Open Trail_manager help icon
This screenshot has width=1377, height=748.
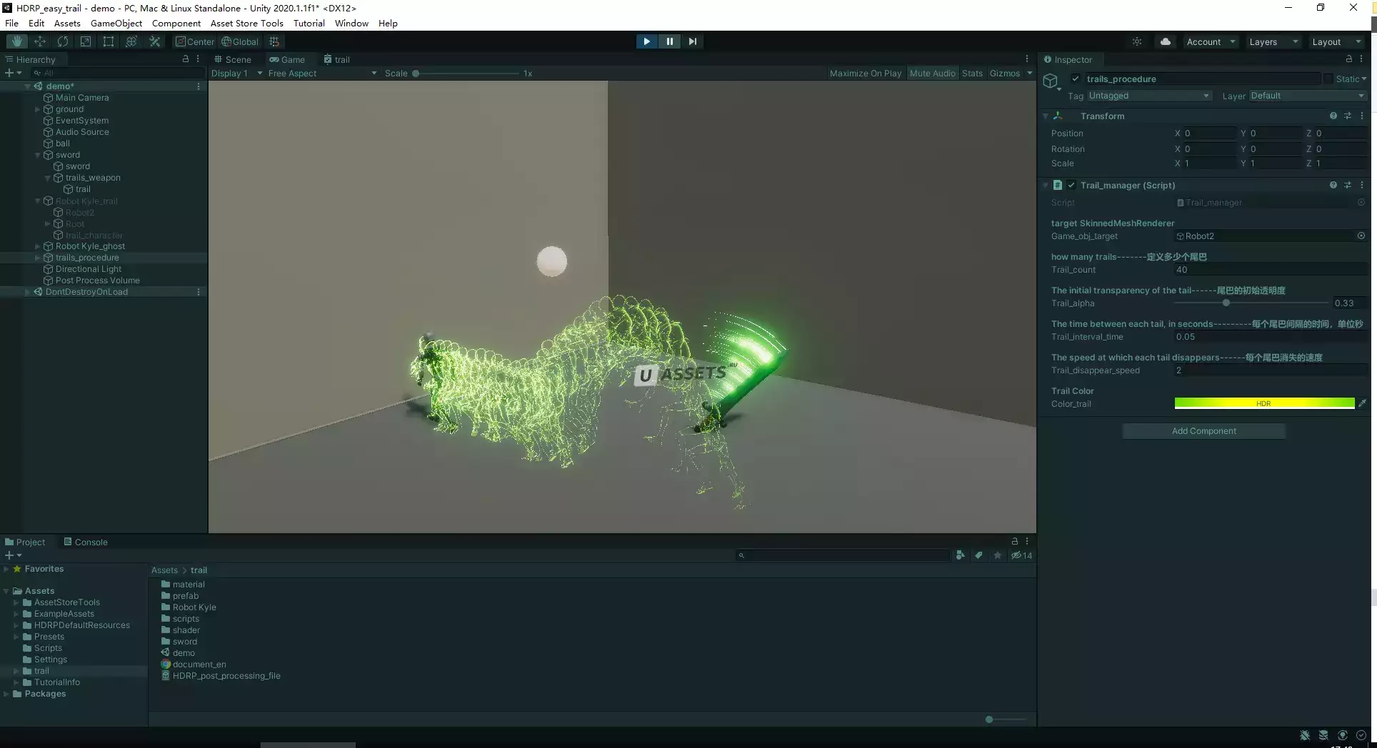pos(1333,185)
